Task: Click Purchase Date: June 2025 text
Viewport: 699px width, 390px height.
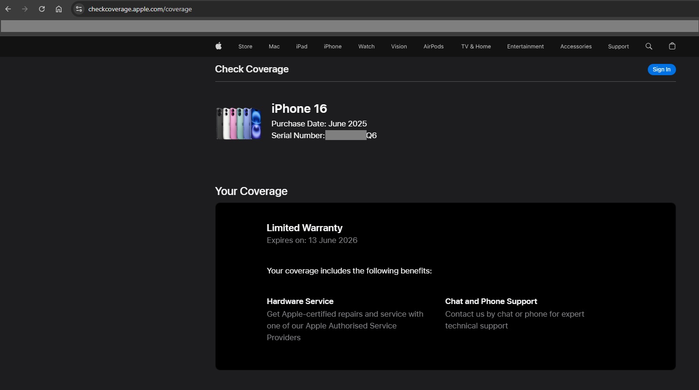Action: (319, 124)
